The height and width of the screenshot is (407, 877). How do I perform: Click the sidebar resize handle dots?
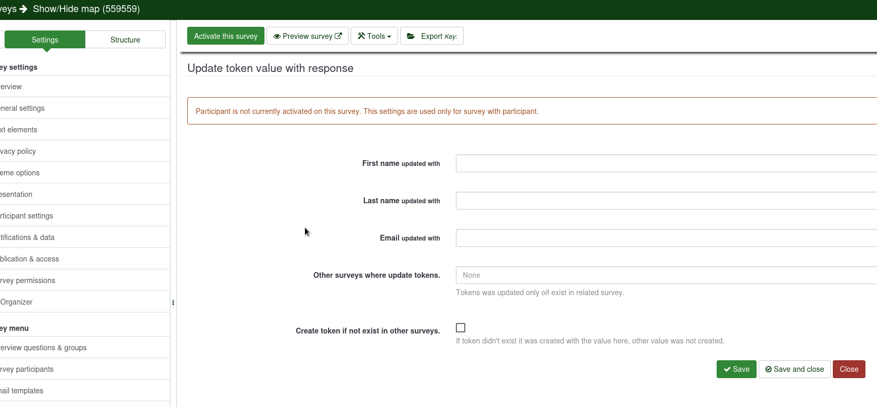[173, 302]
